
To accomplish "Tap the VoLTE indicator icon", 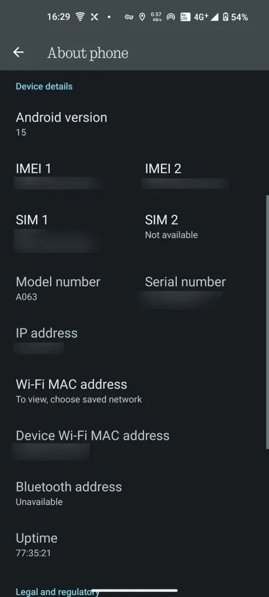I will point(185,17).
